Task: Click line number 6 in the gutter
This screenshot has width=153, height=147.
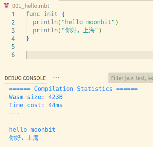Action: click(x=13, y=55)
